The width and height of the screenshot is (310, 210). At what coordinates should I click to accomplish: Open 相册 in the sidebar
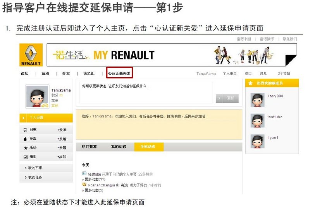[x=33, y=157]
